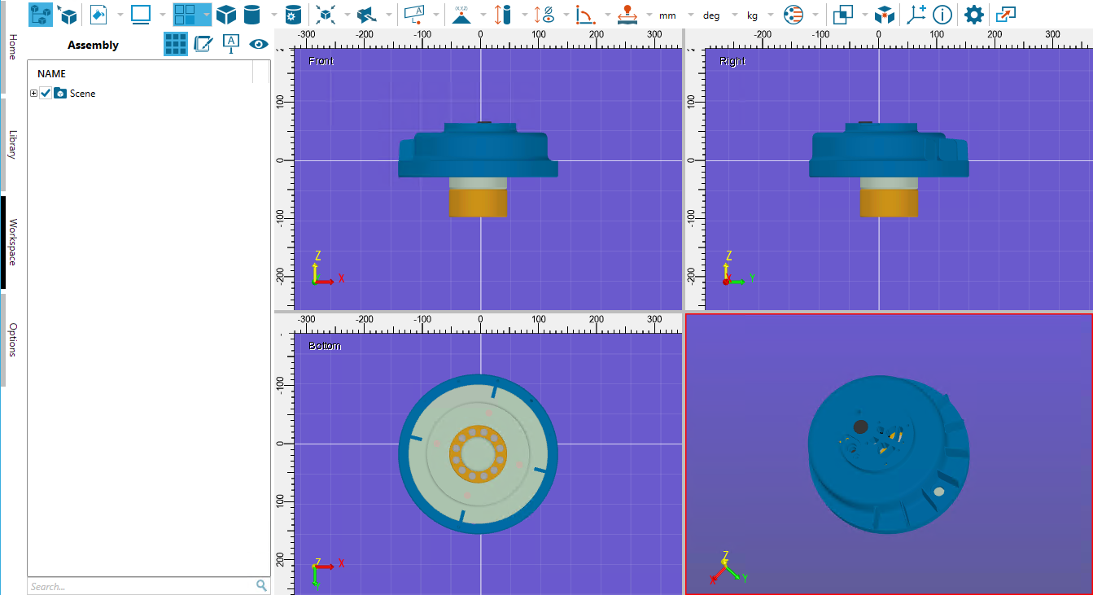Click the assembly tree structure icon
1093x595 pixels.
(41, 15)
